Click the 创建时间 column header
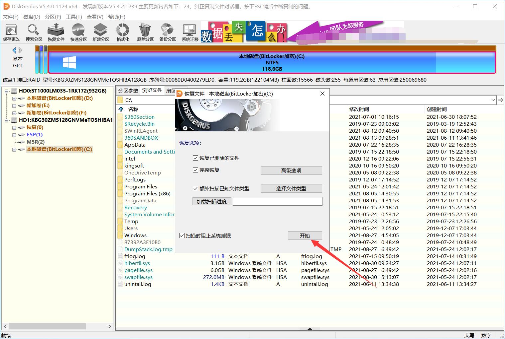This screenshot has width=505, height=339. click(x=437, y=109)
